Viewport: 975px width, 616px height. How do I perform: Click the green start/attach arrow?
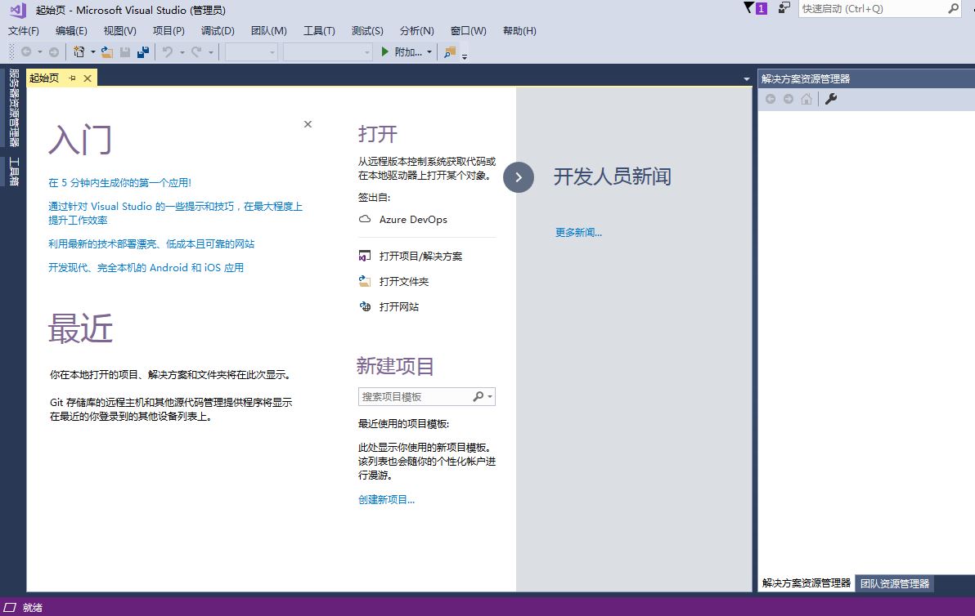click(385, 51)
